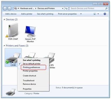
Task: Click See what's printing toolbar button
Action: 45,14
